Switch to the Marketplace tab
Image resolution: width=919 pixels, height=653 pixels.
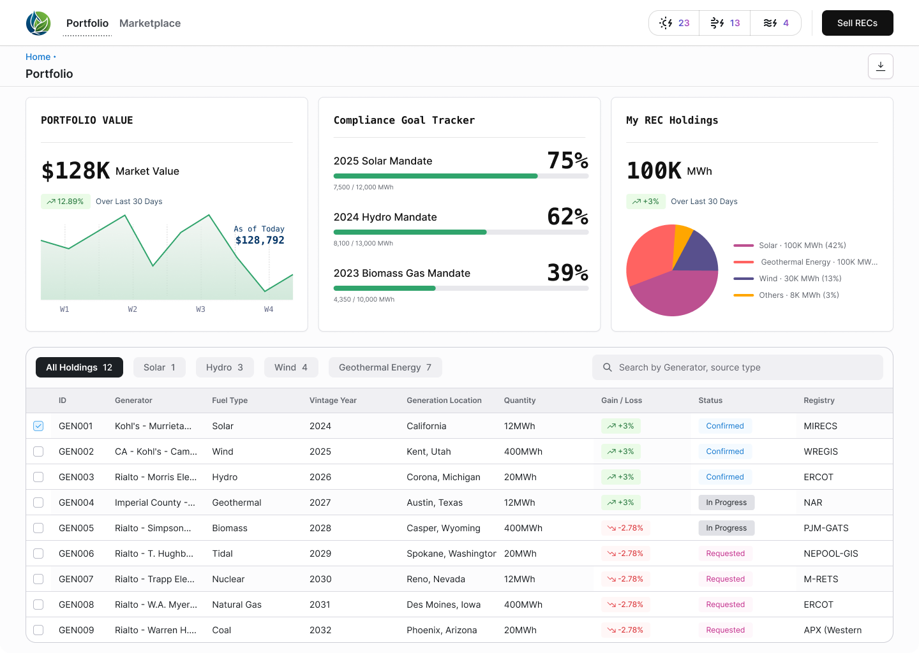point(150,23)
